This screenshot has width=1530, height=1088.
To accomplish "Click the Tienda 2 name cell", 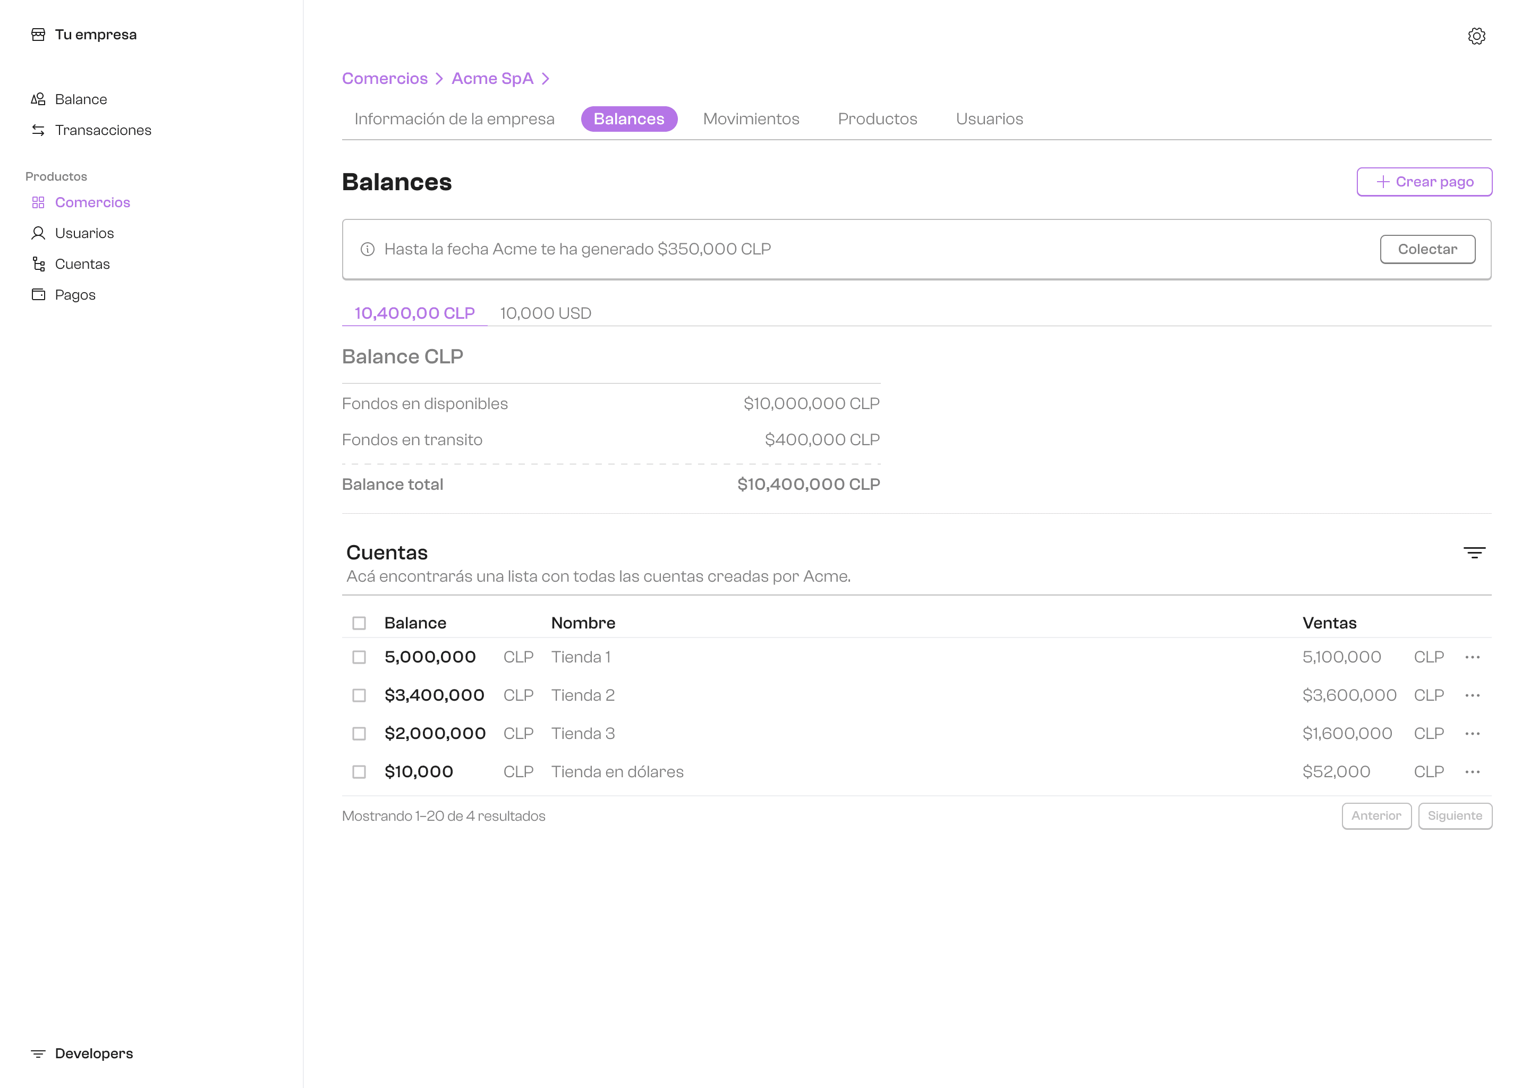I will [x=583, y=695].
